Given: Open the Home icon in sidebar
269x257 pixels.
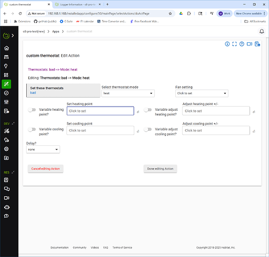Looking at the screenshot, I should tap(7, 48).
